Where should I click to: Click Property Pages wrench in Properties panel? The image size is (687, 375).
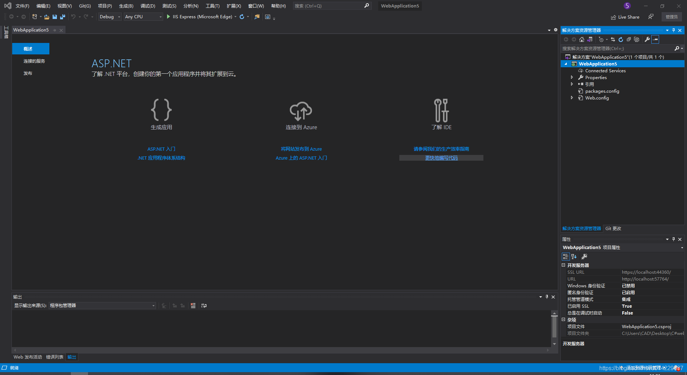(x=584, y=257)
